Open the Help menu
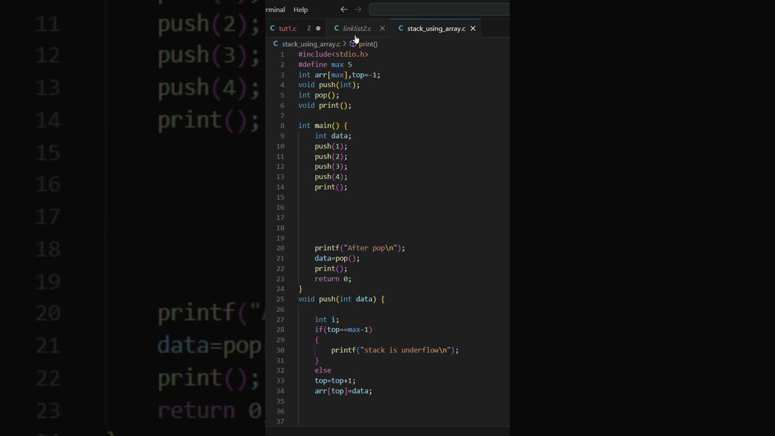Viewport: 775px width, 436px height. 300,10
